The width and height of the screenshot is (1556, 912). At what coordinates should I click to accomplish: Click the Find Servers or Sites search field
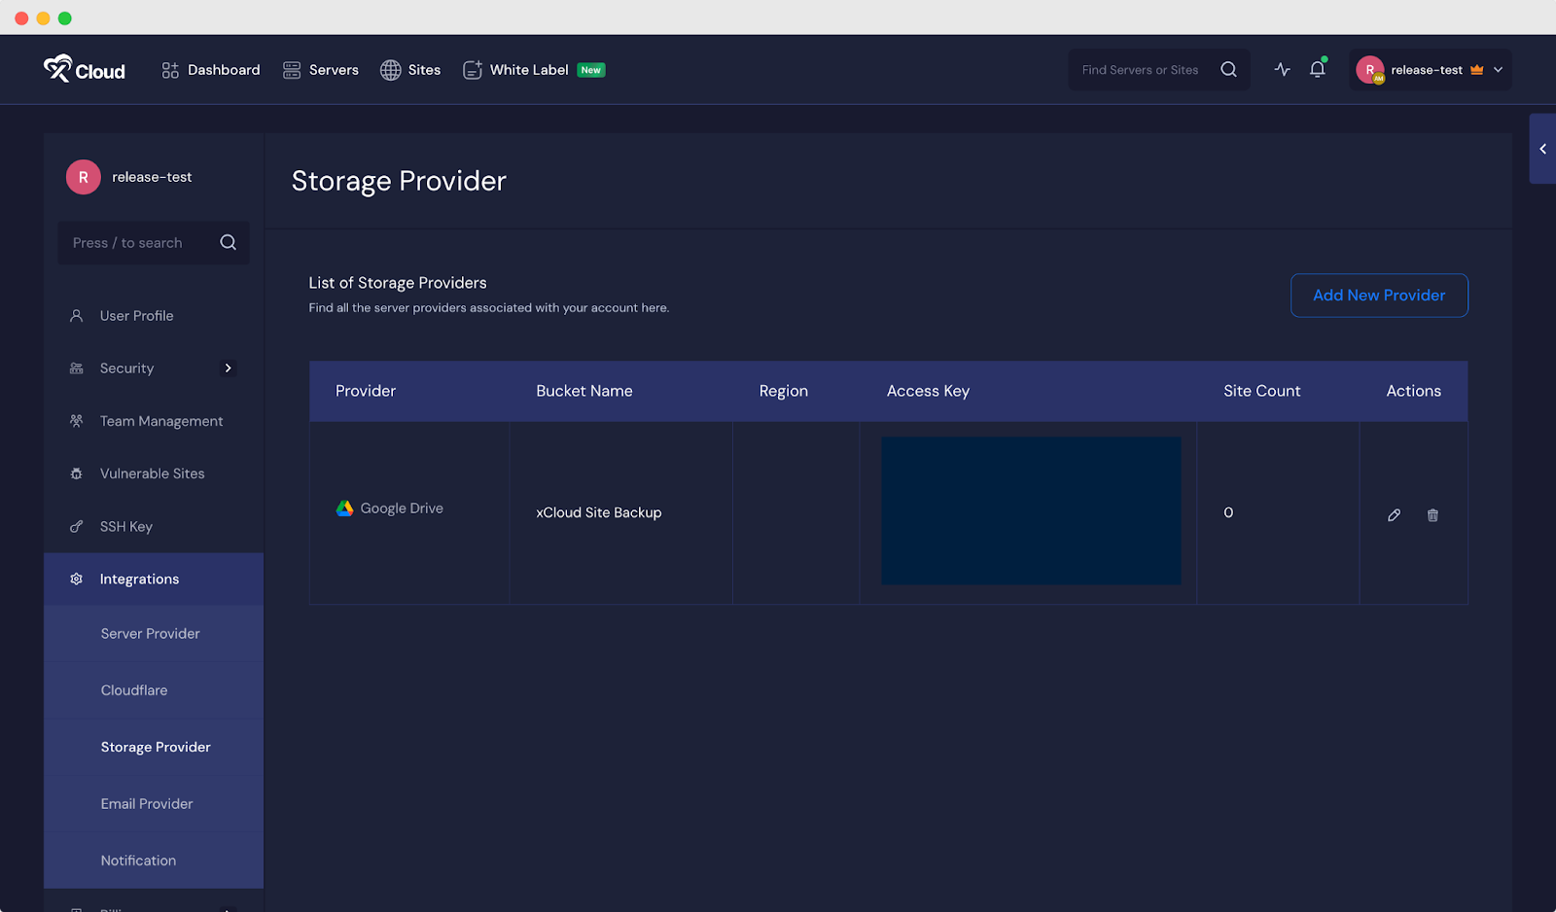[x=1148, y=69]
